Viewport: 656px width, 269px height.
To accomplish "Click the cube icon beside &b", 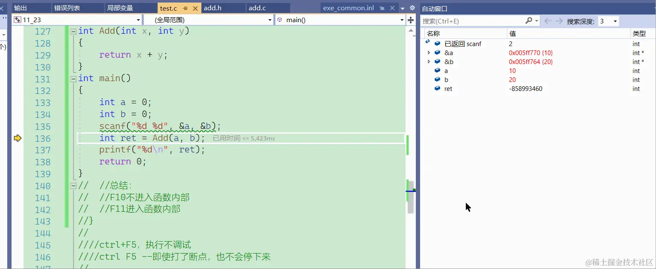I will [437, 61].
